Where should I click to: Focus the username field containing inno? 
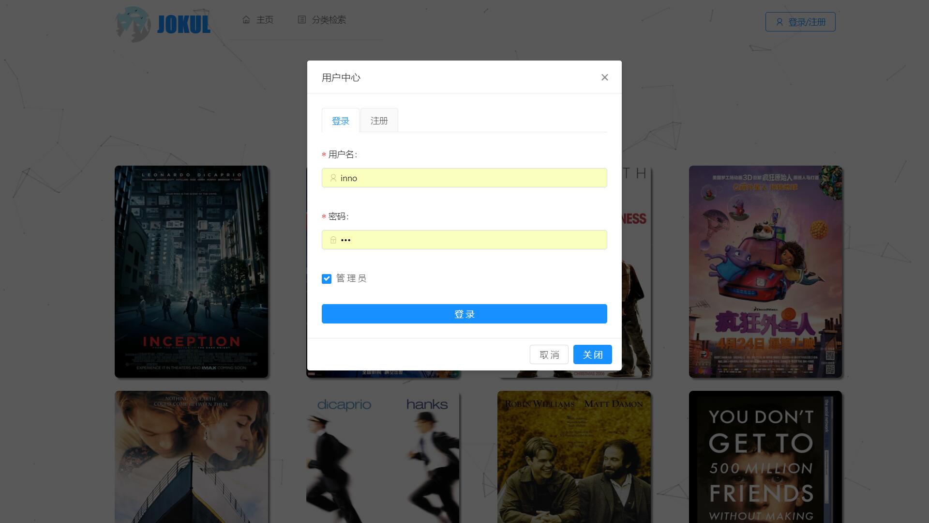coord(464,178)
